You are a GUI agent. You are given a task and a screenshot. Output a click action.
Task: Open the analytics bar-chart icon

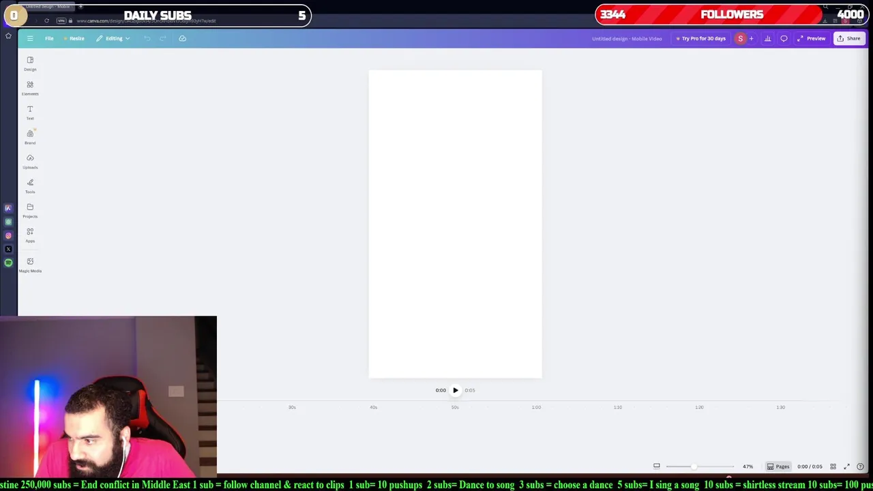click(767, 39)
